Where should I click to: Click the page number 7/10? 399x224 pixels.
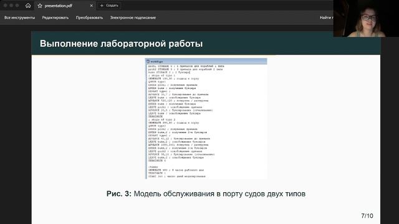pos(367,216)
